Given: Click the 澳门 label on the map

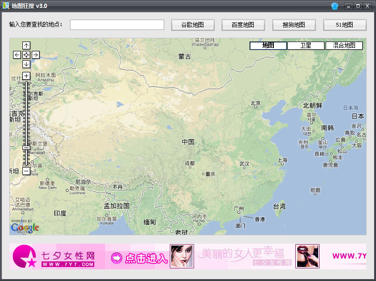Looking at the screenshot, I should 240,226.
